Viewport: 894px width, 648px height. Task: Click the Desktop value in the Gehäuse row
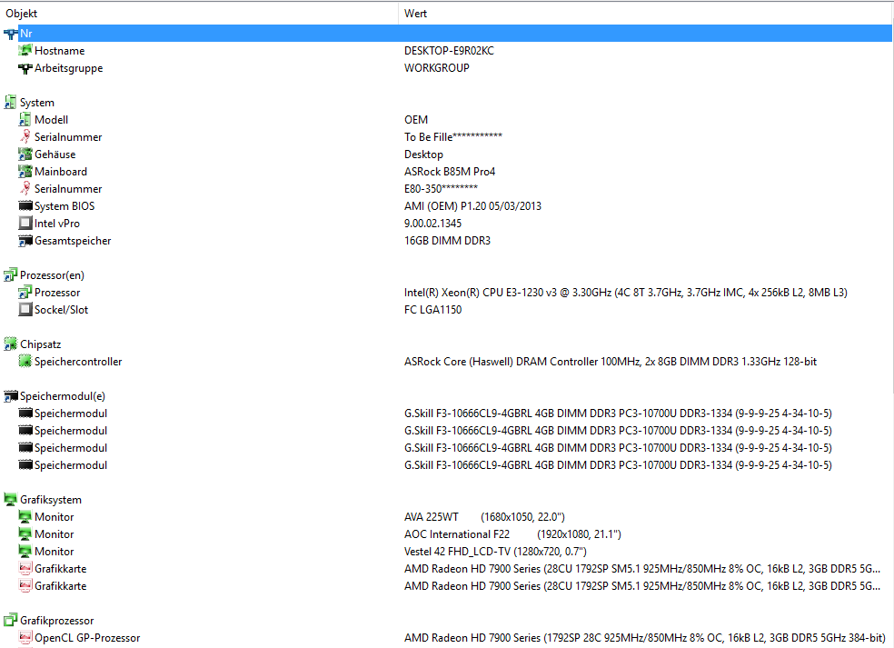coord(423,154)
